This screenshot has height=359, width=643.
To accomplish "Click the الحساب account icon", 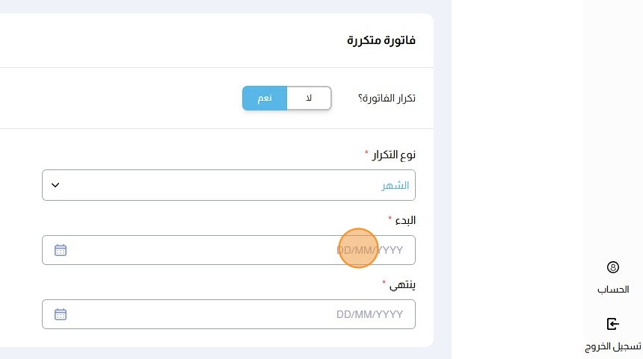I will pos(613,267).
